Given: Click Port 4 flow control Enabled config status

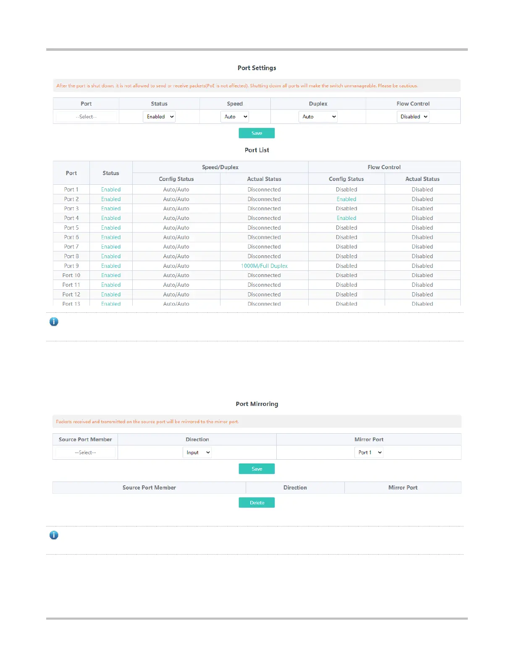Looking at the screenshot, I should pos(346,218).
